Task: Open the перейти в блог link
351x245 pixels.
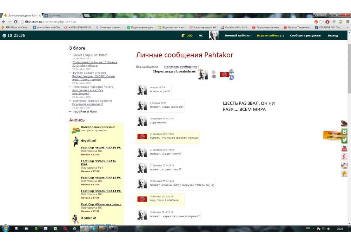Action: [x=85, y=112]
